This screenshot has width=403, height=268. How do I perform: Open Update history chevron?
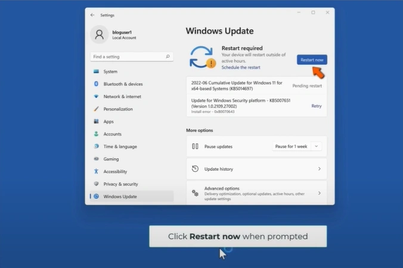(x=319, y=169)
